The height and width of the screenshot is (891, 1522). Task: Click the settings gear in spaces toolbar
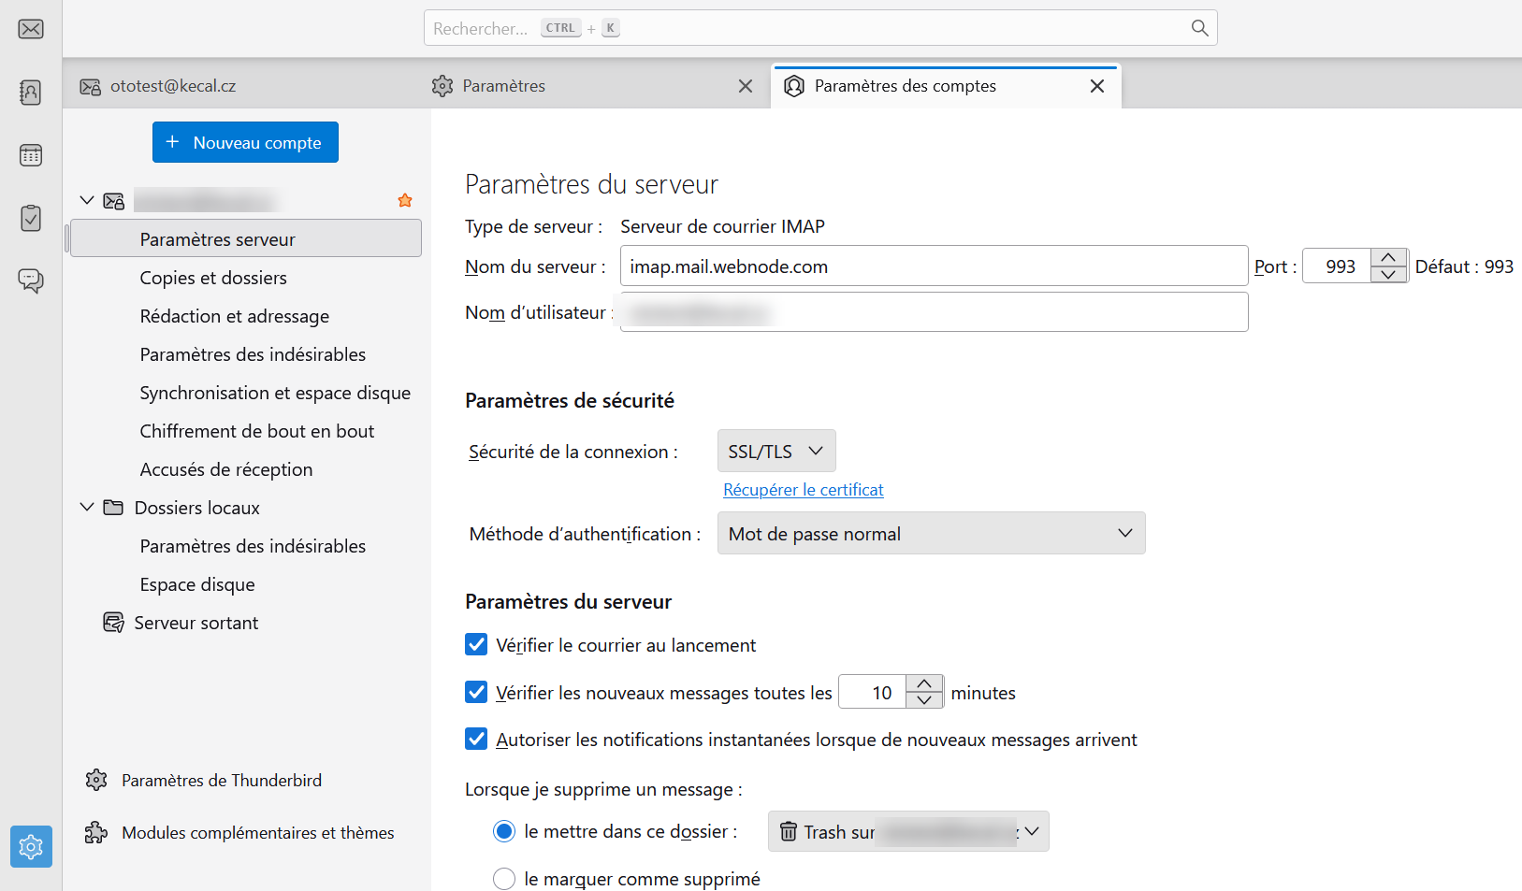click(31, 847)
